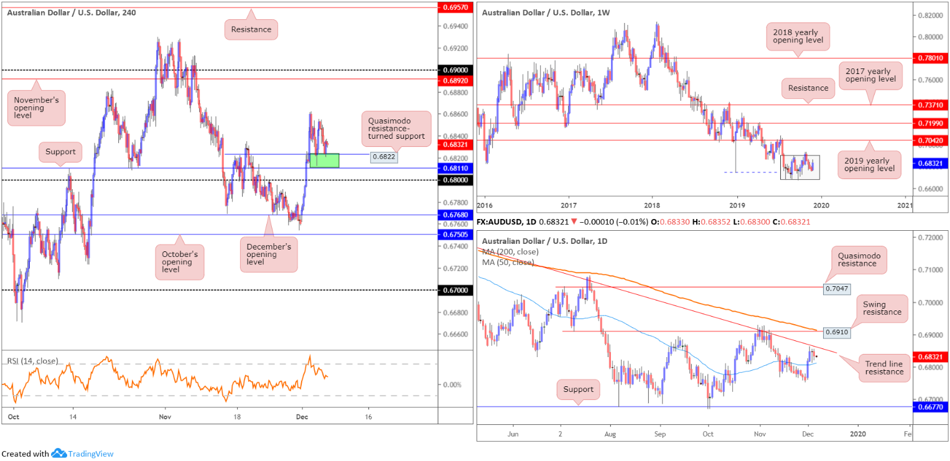Open the 'Created with TradingView' link

pyautogui.click(x=57, y=454)
